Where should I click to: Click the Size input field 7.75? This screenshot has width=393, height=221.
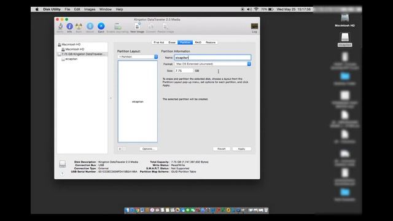pos(184,71)
